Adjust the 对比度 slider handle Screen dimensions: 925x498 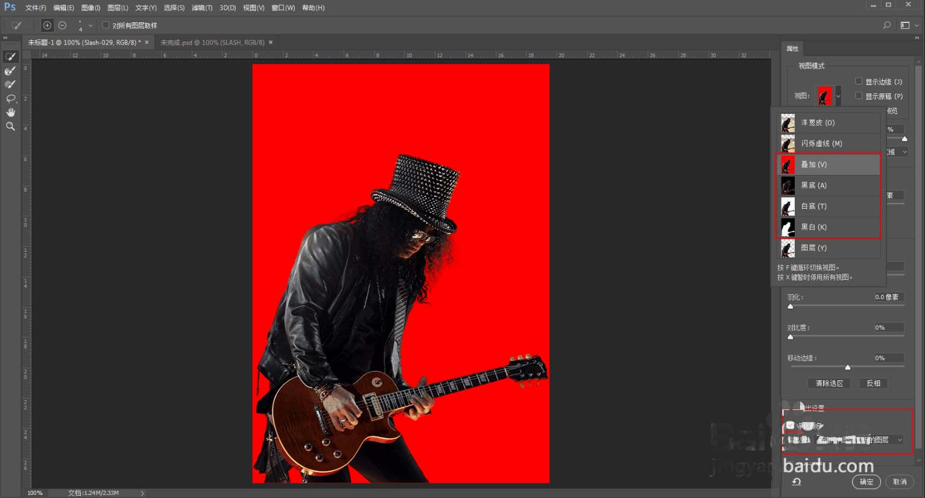click(x=791, y=336)
